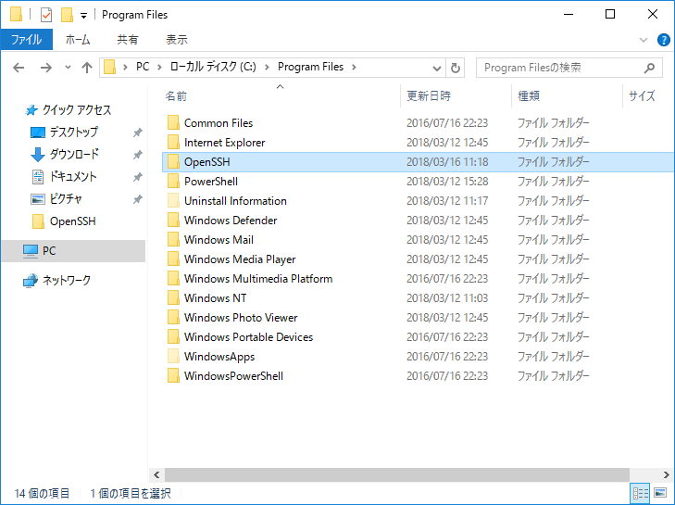The image size is (675, 505).
Task: Select the OpenSSH folder icon in file list
Action: (173, 162)
